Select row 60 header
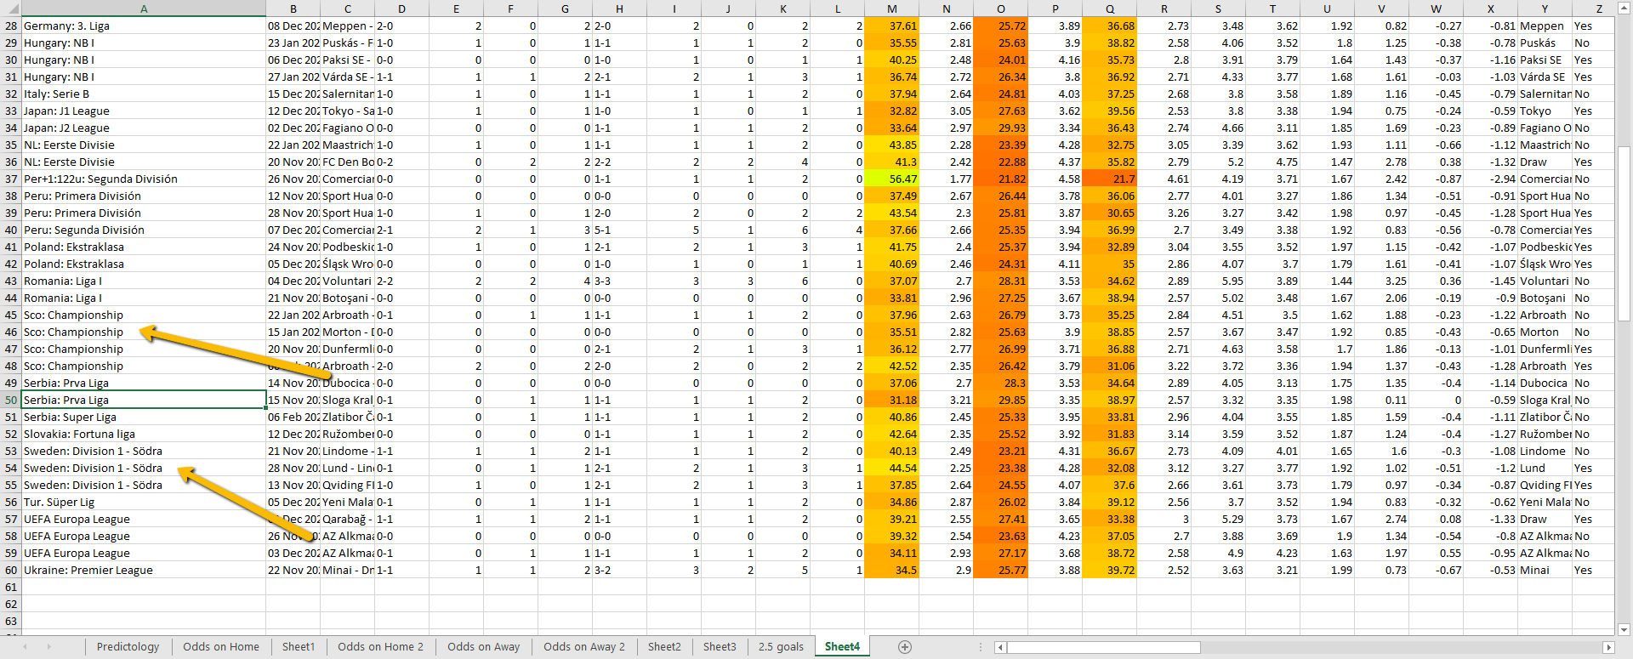Screen dimensions: 1633x659 point(10,570)
